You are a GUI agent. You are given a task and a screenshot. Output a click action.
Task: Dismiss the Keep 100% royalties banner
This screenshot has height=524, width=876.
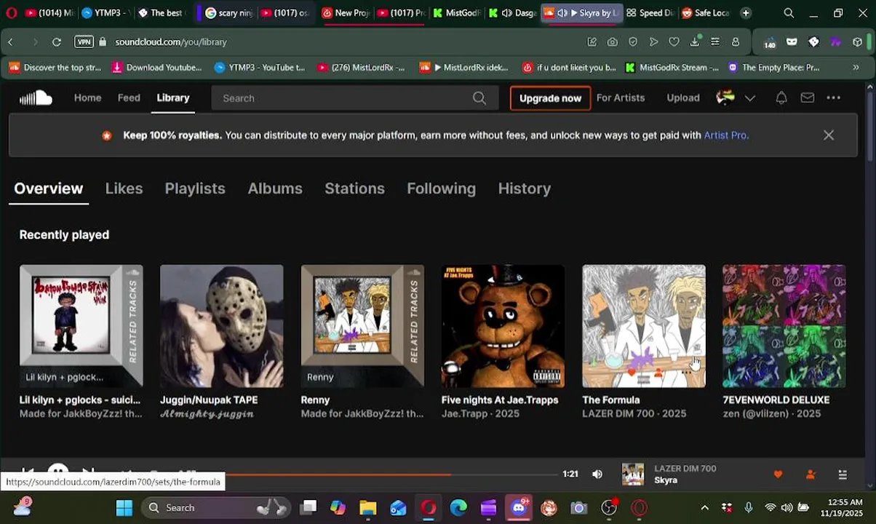click(829, 135)
